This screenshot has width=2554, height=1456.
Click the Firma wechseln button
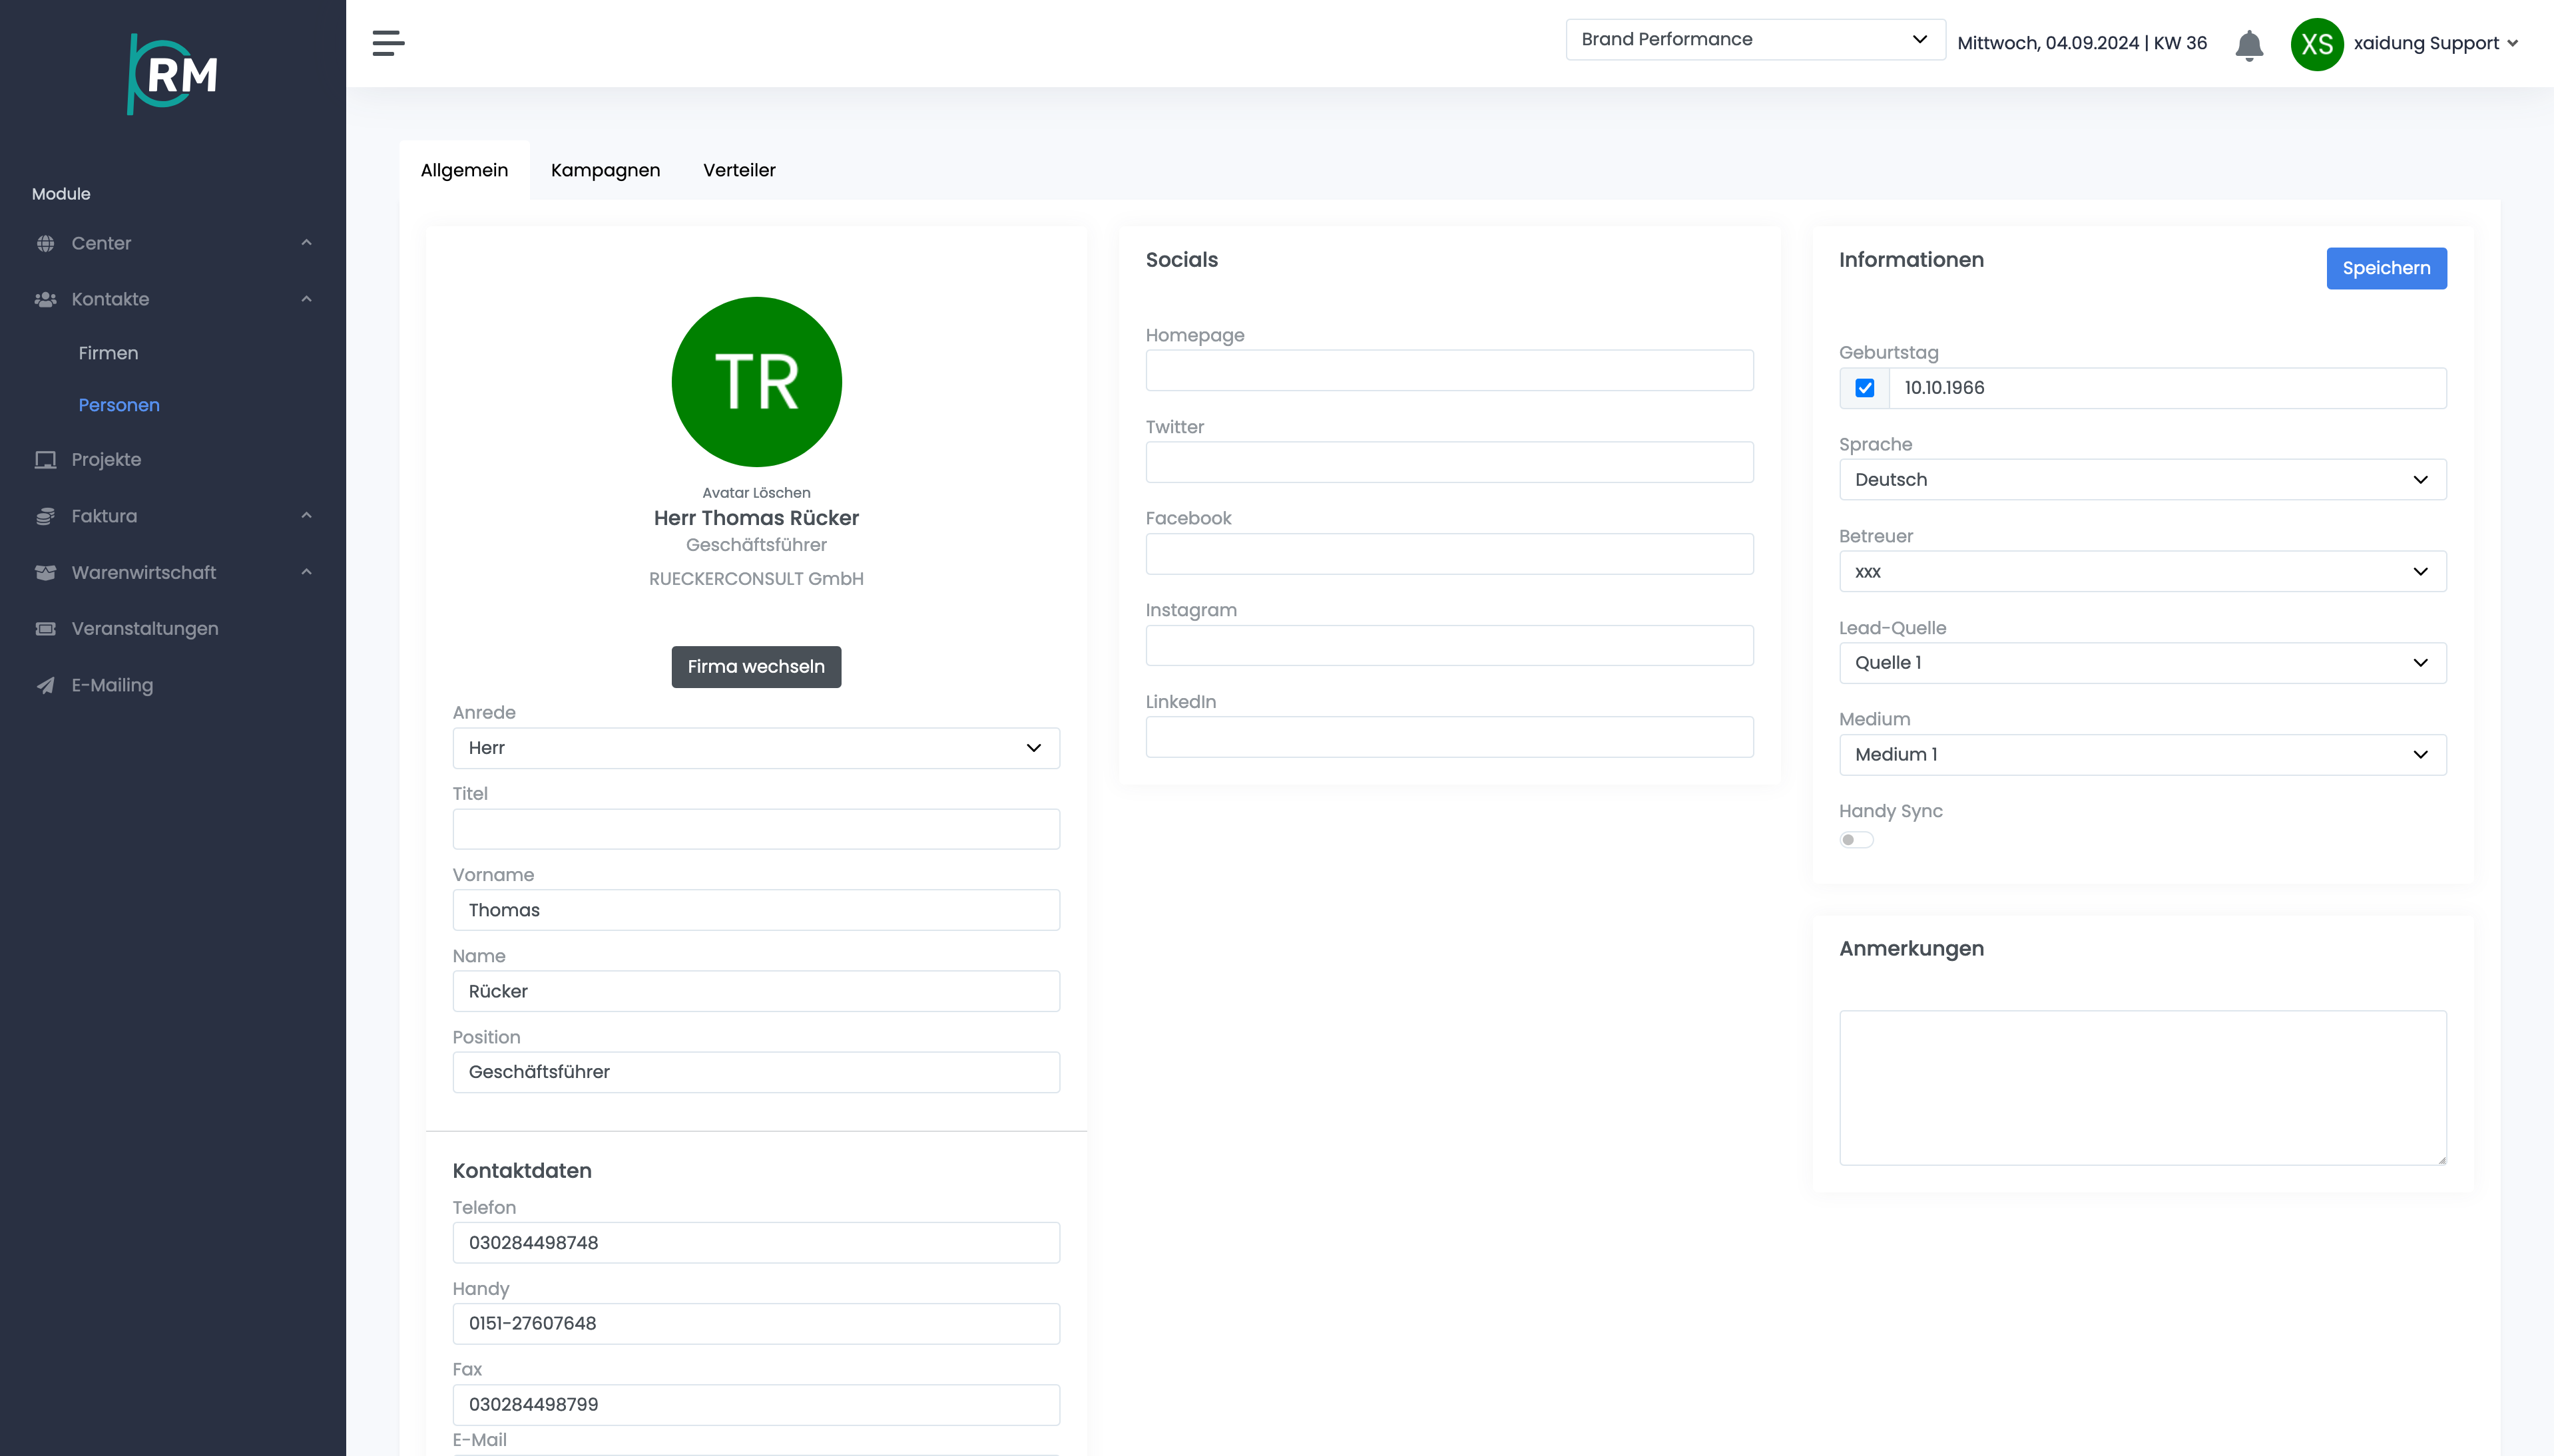point(756,667)
